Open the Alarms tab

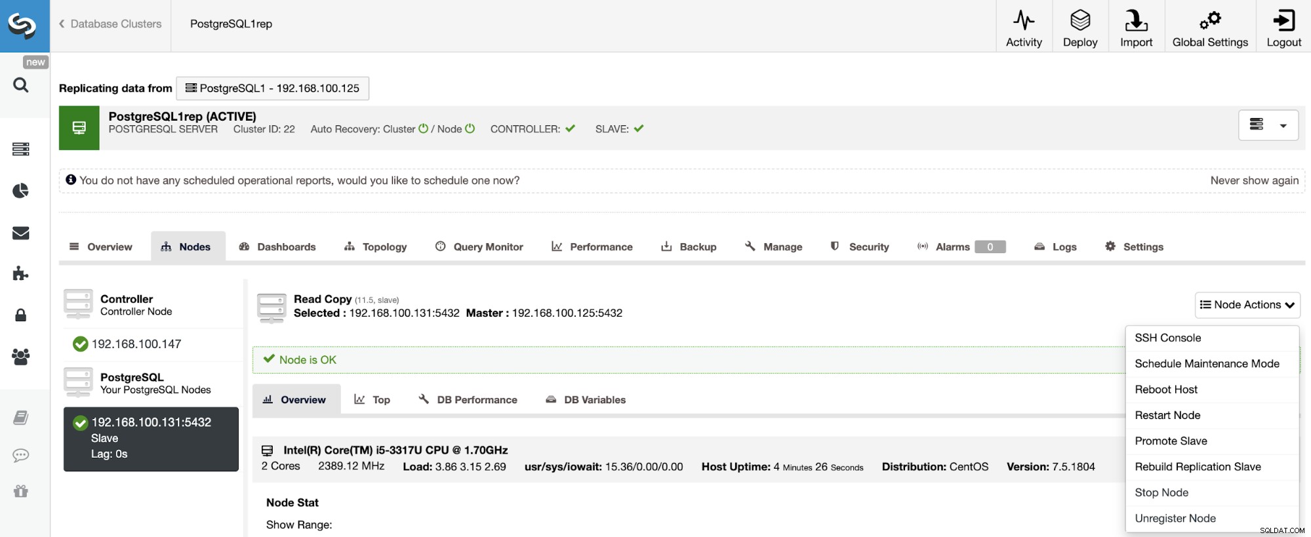tap(961, 247)
